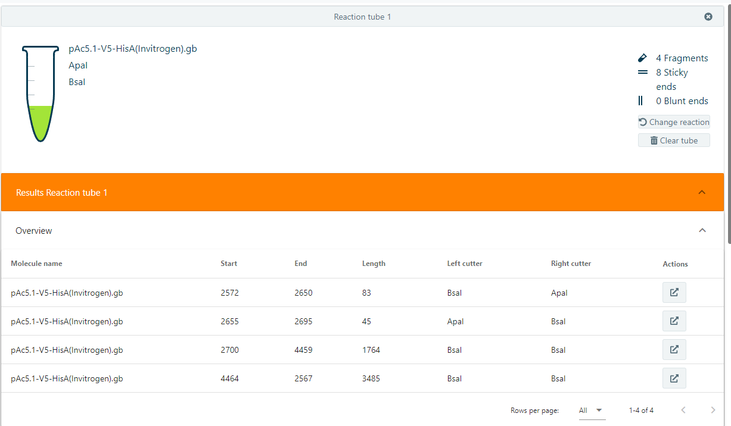Open the 1764 bp fragment in new view

tap(674, 350)
